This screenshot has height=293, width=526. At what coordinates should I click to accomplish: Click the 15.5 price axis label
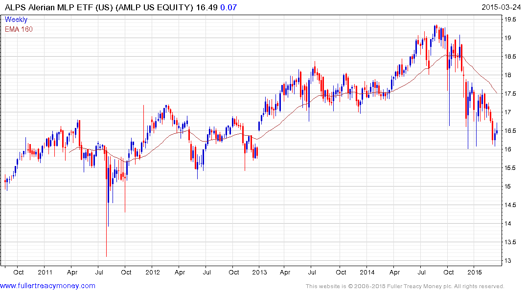click(510, 168)
